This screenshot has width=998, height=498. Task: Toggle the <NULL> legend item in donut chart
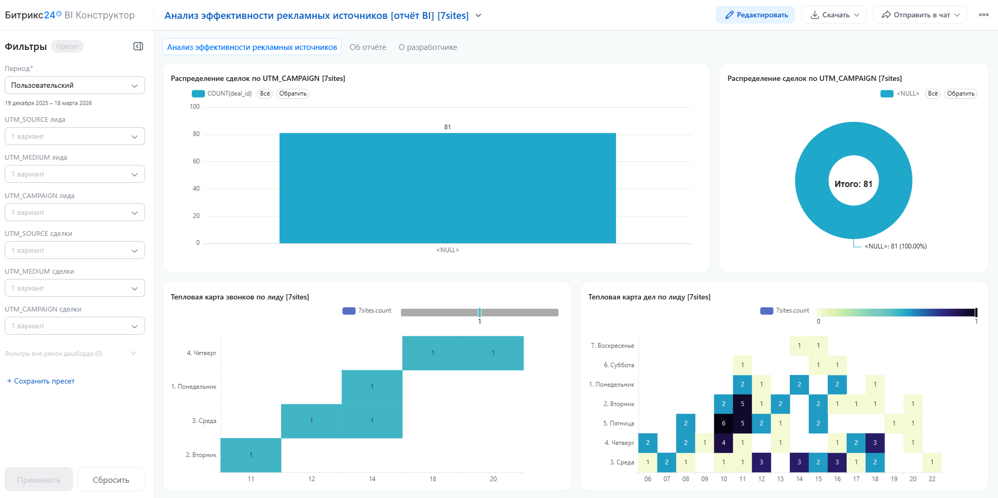(x=900, y=94)
